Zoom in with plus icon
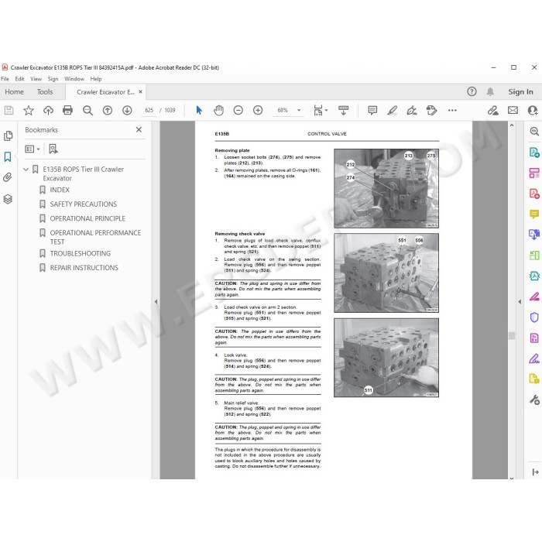The image size is (542, 542). (258, 110)
